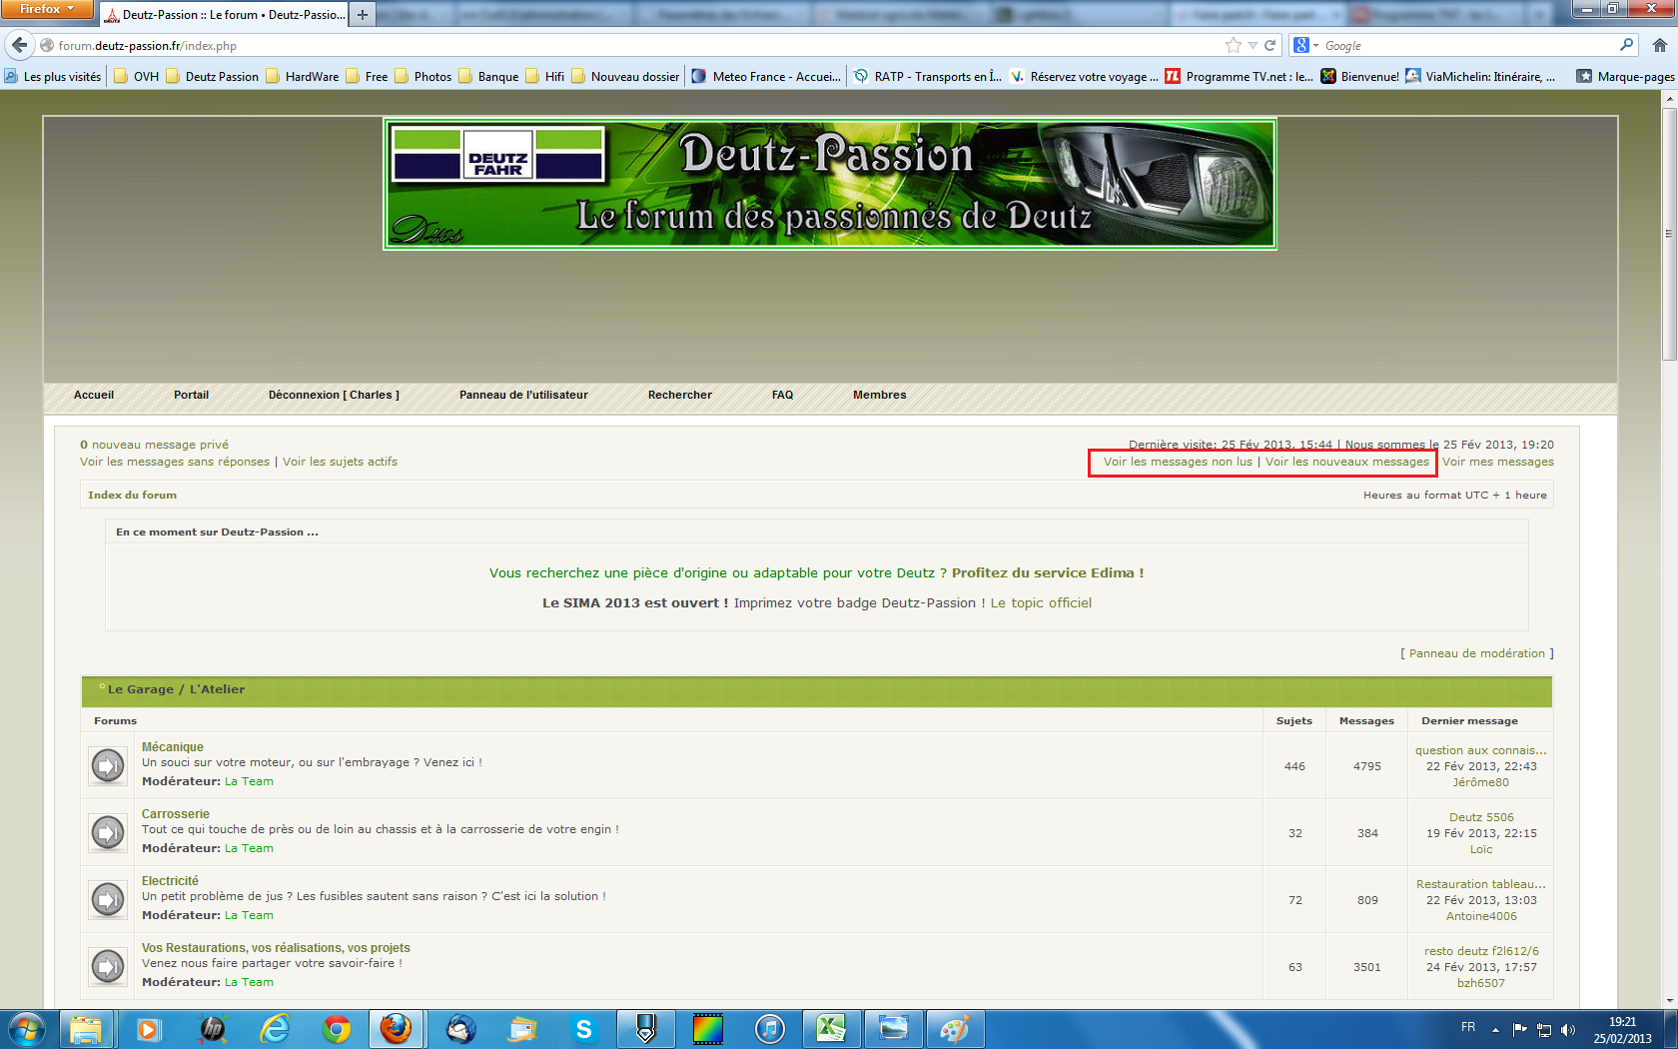
Task: Click Voir mes messages link
Action: (x=1498, y=462)
